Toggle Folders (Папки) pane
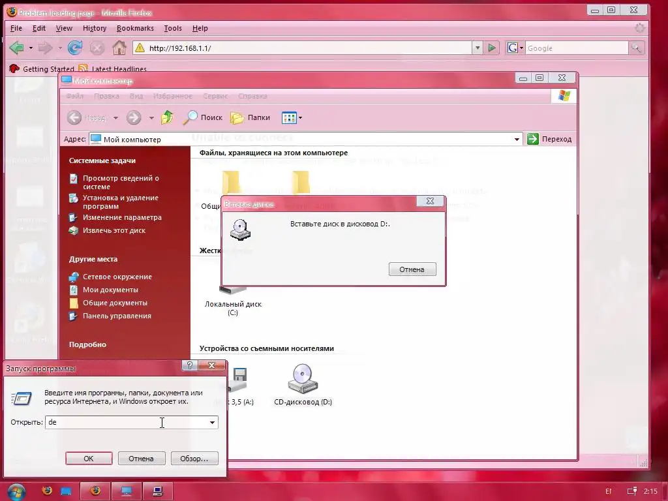 pyautogui.click(x=250, y=117)
